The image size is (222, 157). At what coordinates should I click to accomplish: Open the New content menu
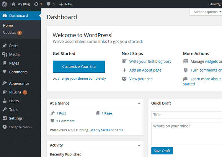tap(66, 4)
